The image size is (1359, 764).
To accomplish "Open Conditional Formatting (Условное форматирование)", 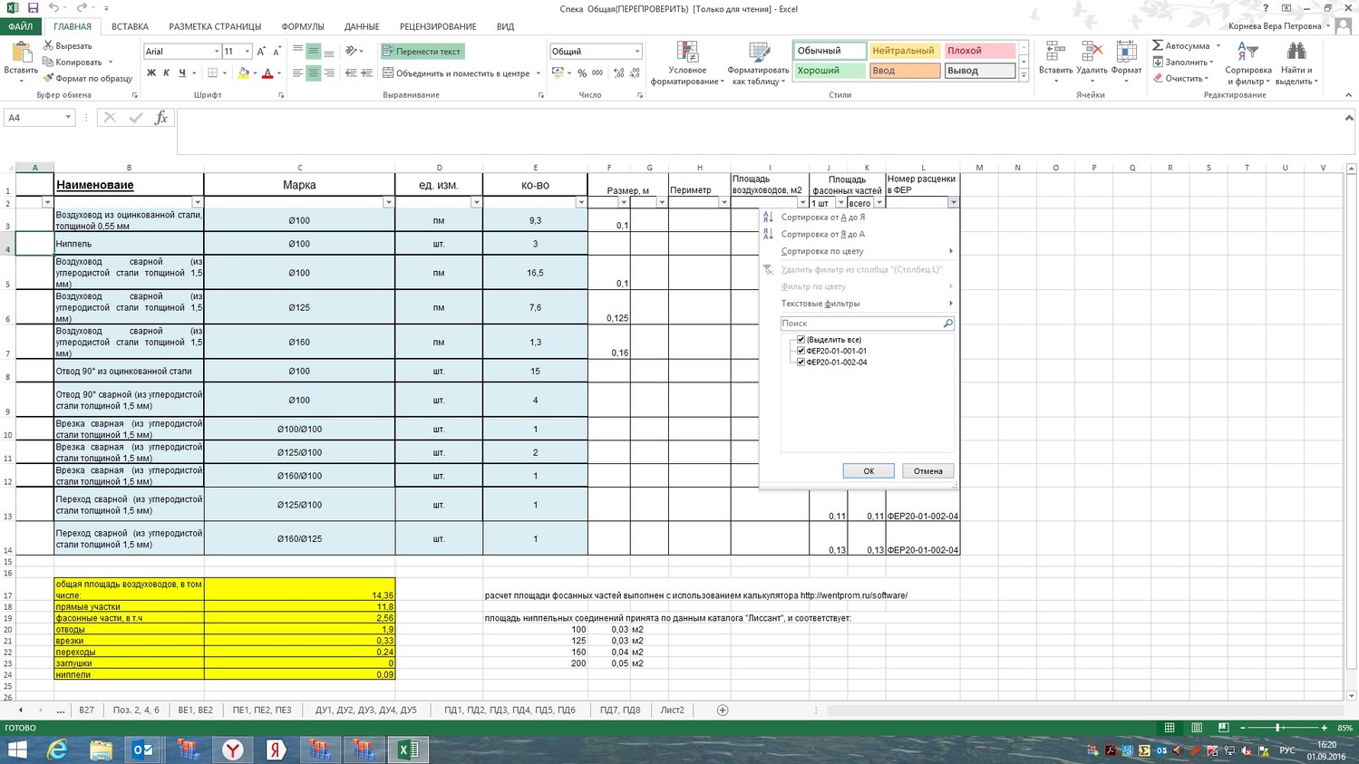I will pyautogui.click(x=687, y=63).
